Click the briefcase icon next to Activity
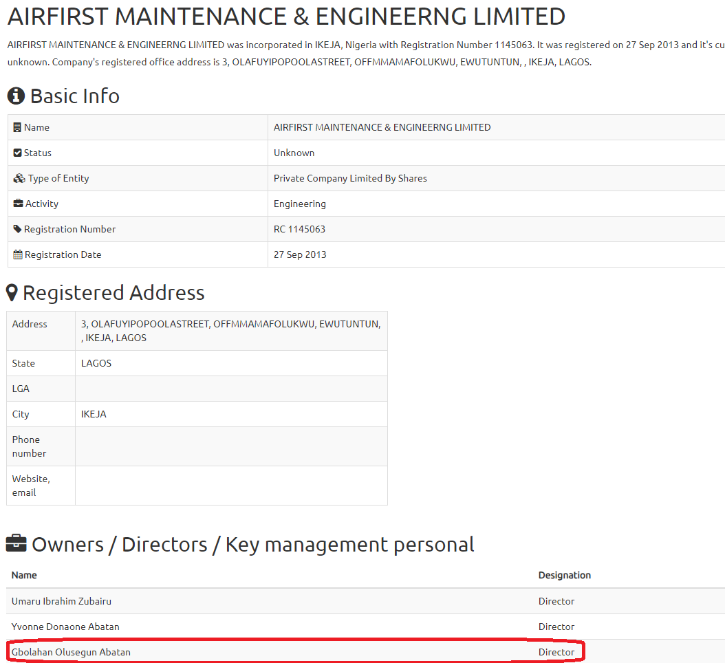The image size is (725, 663). (18, 203)
